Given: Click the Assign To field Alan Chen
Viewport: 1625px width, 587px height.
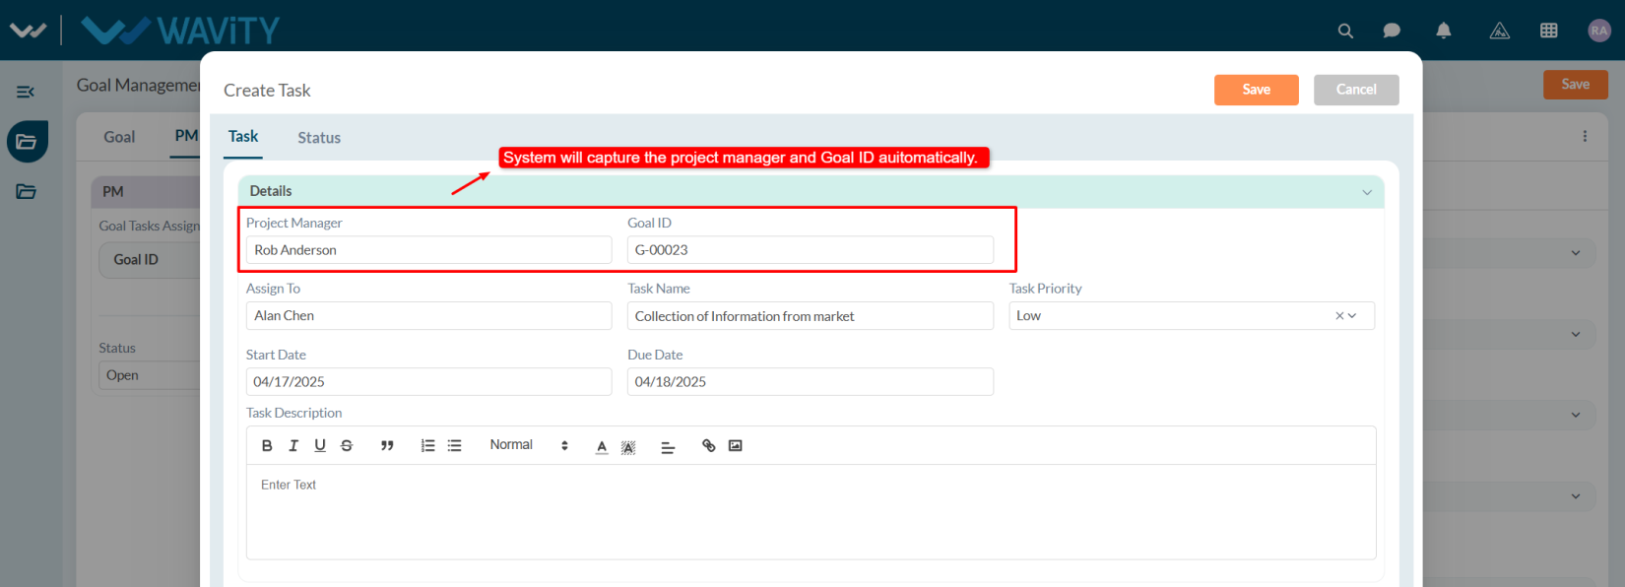Looking at the screenshot, I should [x=428, y=315].
